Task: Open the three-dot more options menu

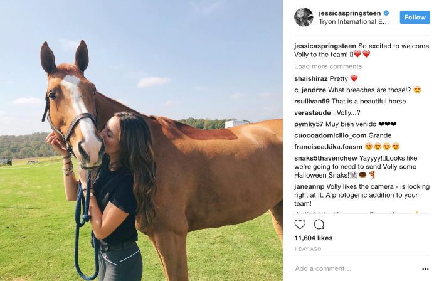Action: tap(425, 269)
